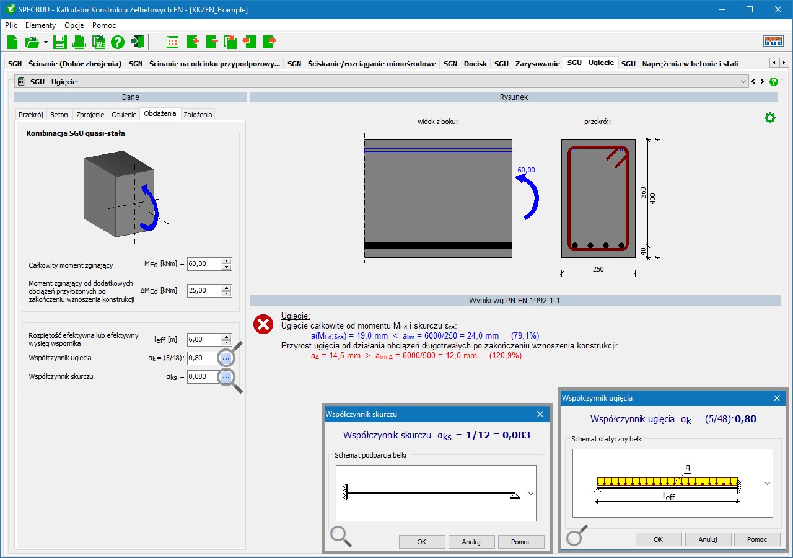Switch to the Zbrojenie data tab

(90, 115)
